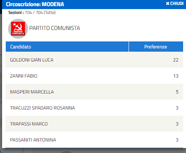The height and width of the screenshot is (153, 186).
Task: Click the 704 / 704 (Tutte) sections count
Action: pos(40,13)
